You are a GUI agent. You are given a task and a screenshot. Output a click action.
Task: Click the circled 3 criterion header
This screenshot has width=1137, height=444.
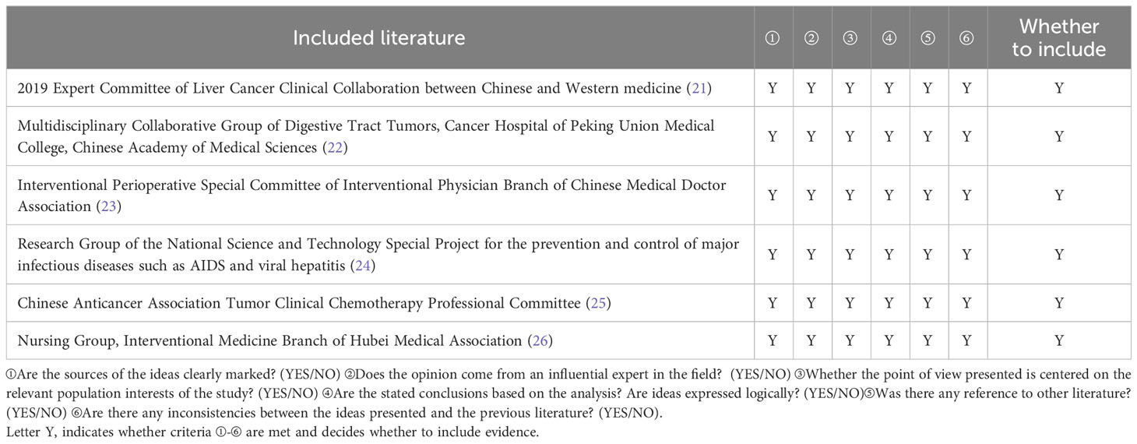pyautogui.click(x=850, y=38)
